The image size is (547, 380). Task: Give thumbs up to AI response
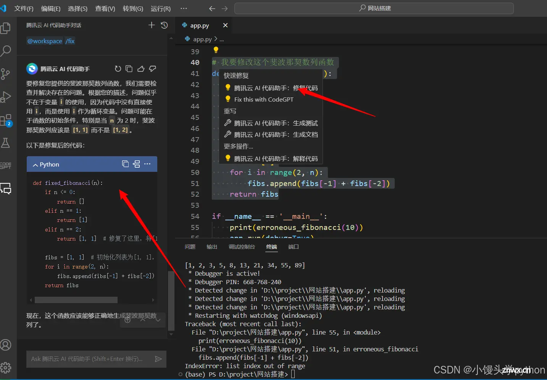[141, 69]
